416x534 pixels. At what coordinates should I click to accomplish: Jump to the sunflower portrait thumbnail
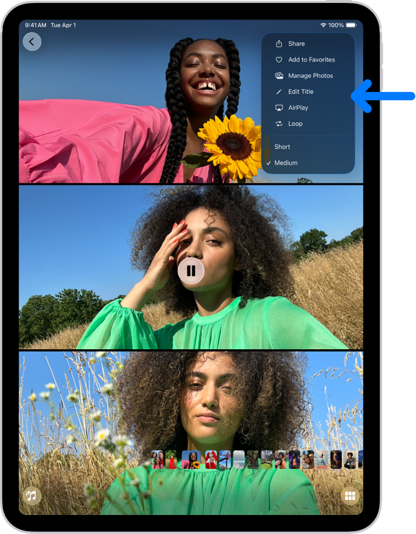click(191, 460)
